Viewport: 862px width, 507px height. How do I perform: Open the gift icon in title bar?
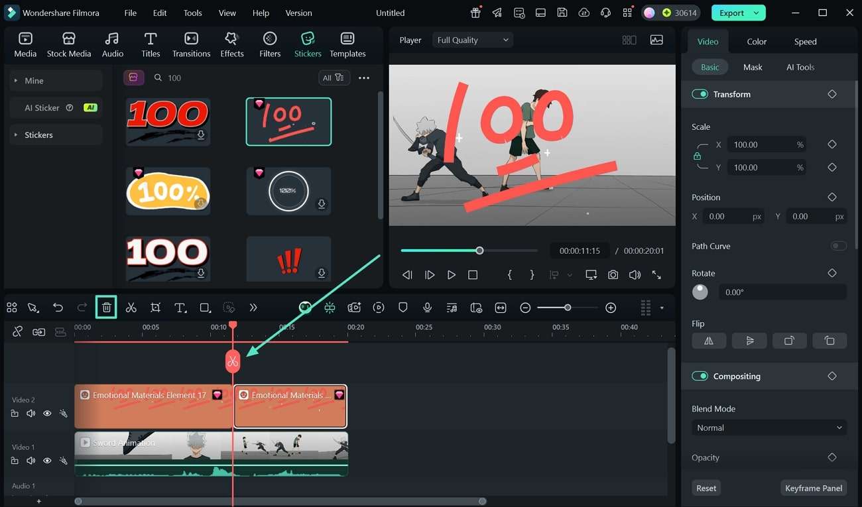pyautogui.click(x=475, y=13)
